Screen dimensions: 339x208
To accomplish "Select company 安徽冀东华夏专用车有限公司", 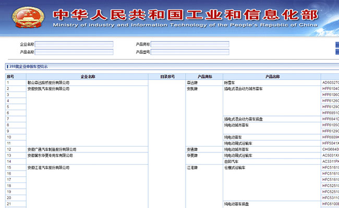I will pyautogui.click(x=50, y=155).
